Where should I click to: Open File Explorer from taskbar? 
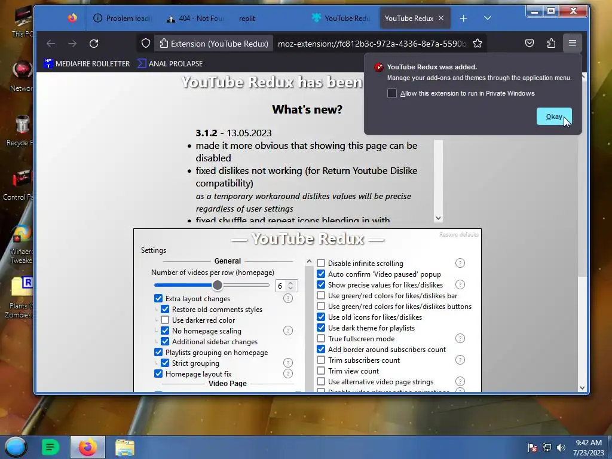point(125,447)
